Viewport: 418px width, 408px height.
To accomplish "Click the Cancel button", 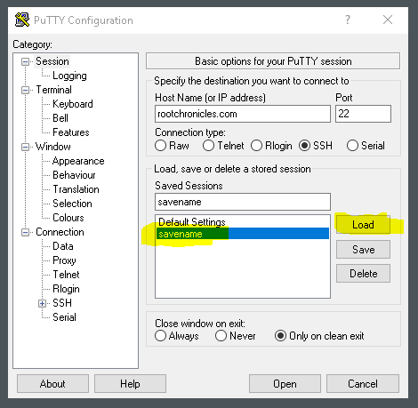I will 363,384.
